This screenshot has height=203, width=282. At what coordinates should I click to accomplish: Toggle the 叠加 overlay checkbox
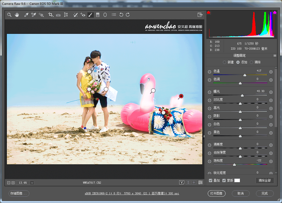click(x=210, y=180)
